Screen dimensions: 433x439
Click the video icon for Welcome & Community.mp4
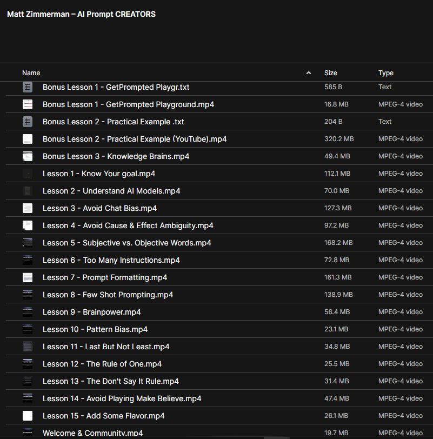coord(28,433)
